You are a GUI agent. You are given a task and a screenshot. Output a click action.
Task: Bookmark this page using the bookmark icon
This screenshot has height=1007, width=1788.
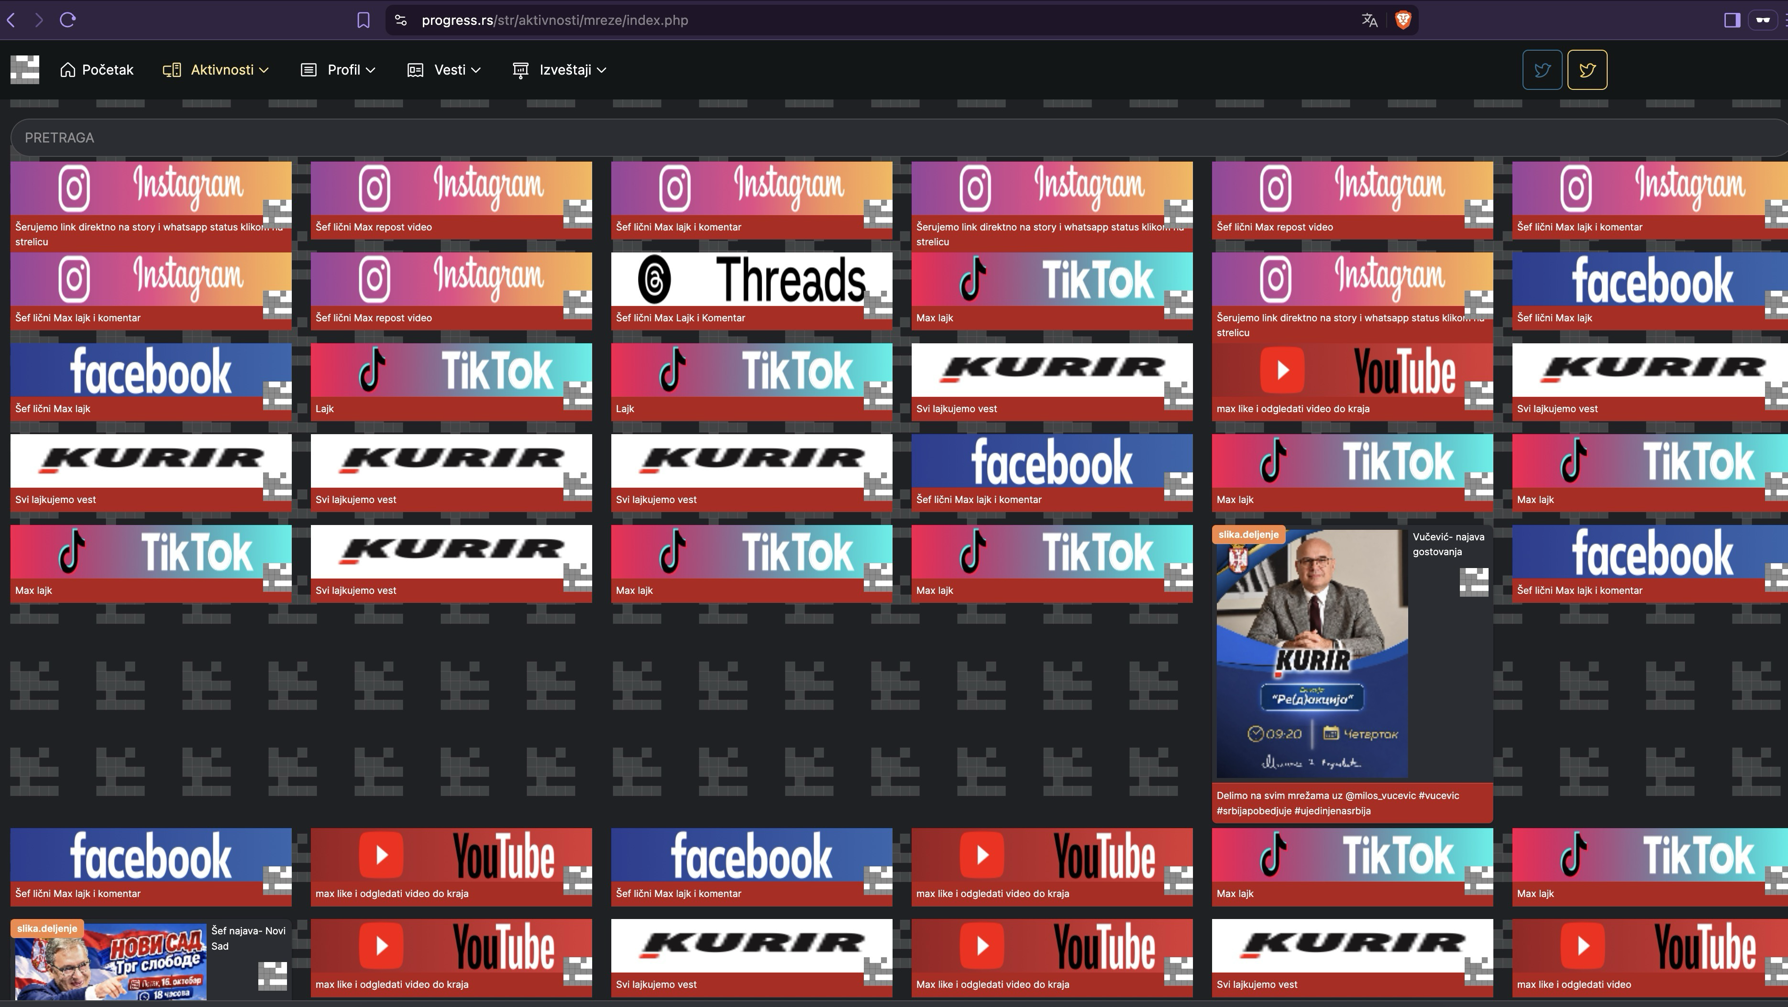click(363, 20)
